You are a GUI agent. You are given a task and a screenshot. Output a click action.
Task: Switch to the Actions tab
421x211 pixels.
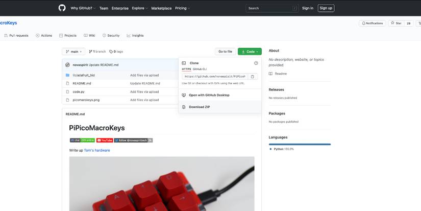coord(44,35)
